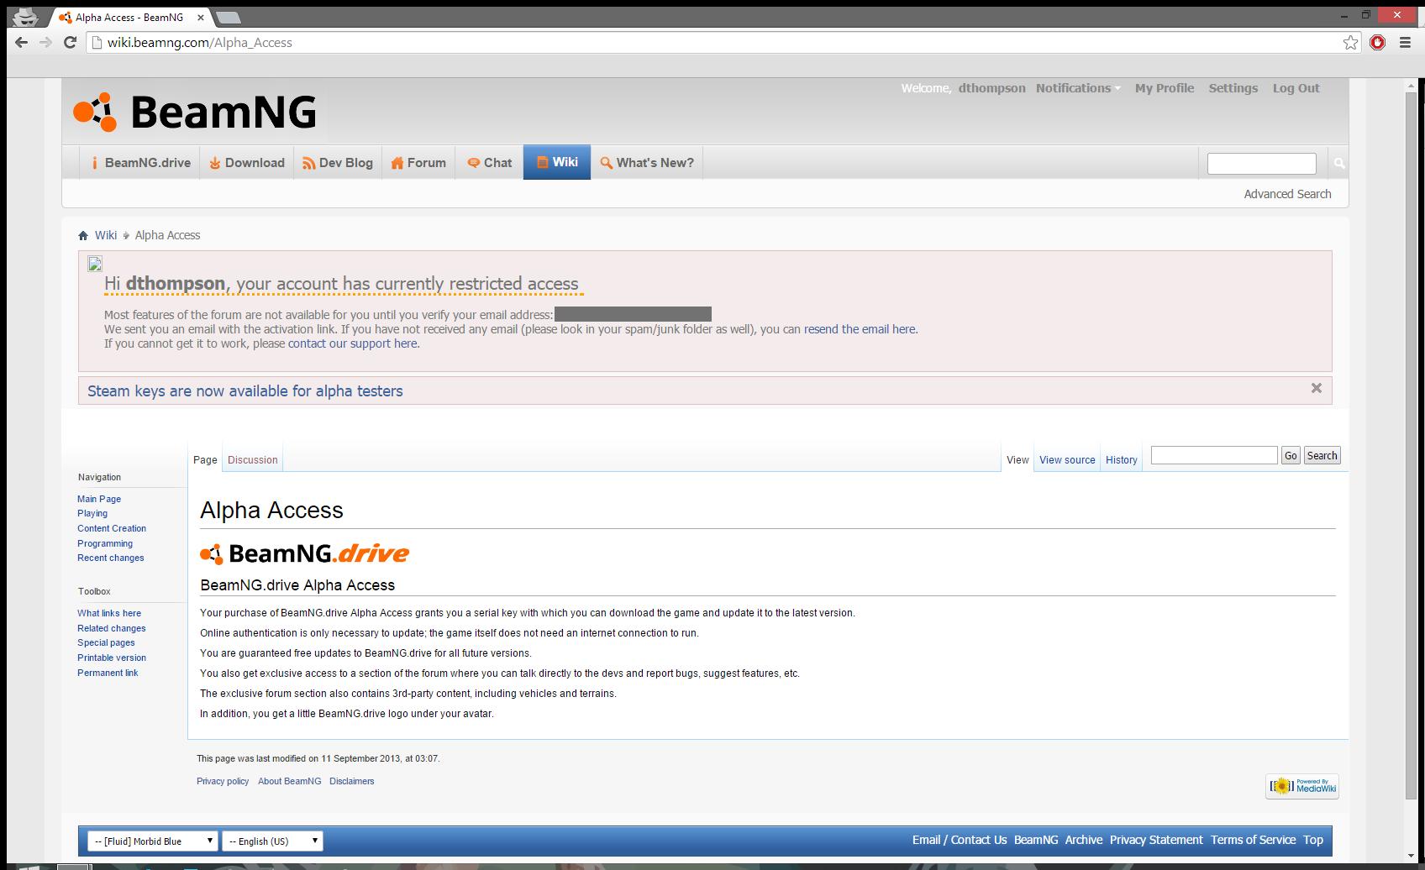Open the Disclaimers footer link

coord(352,781)
